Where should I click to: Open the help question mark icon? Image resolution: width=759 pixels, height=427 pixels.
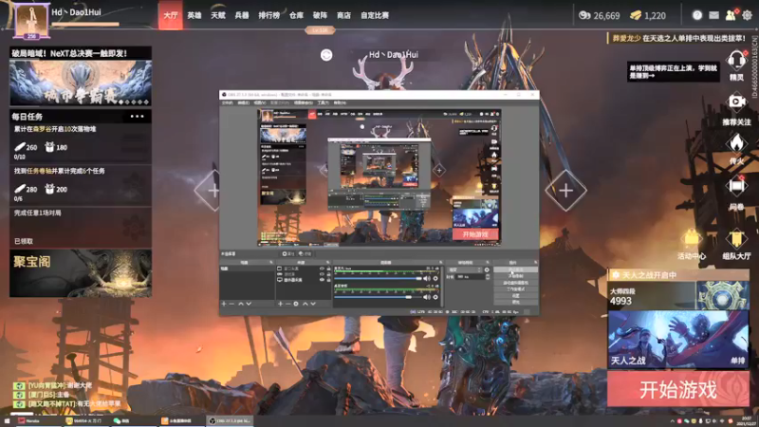[697, 15]
